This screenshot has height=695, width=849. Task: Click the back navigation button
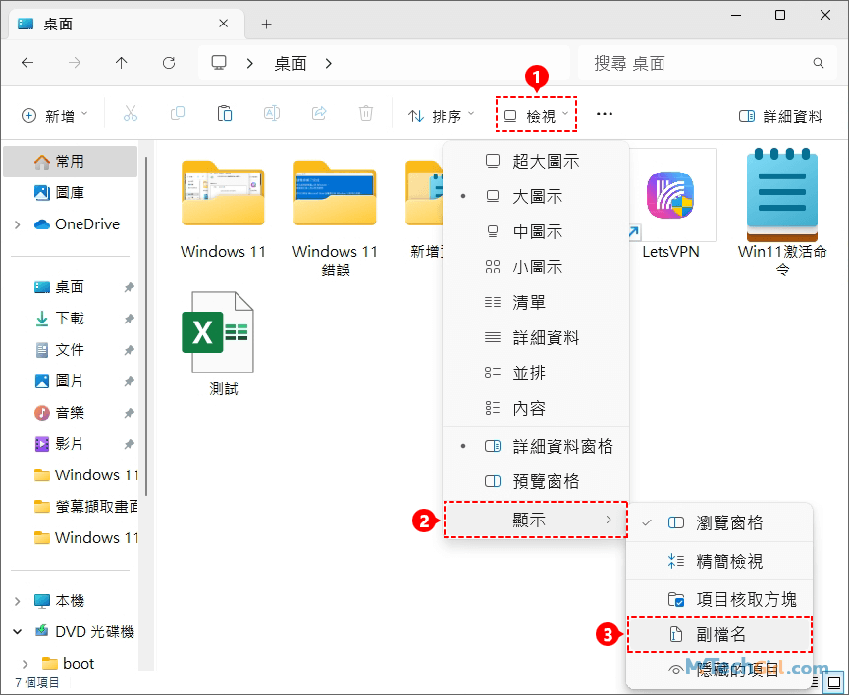27,63
